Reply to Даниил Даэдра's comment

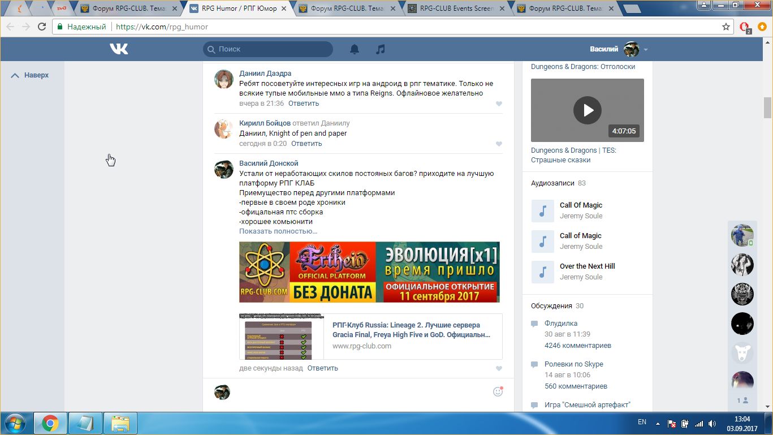click(x=304, y=103)
